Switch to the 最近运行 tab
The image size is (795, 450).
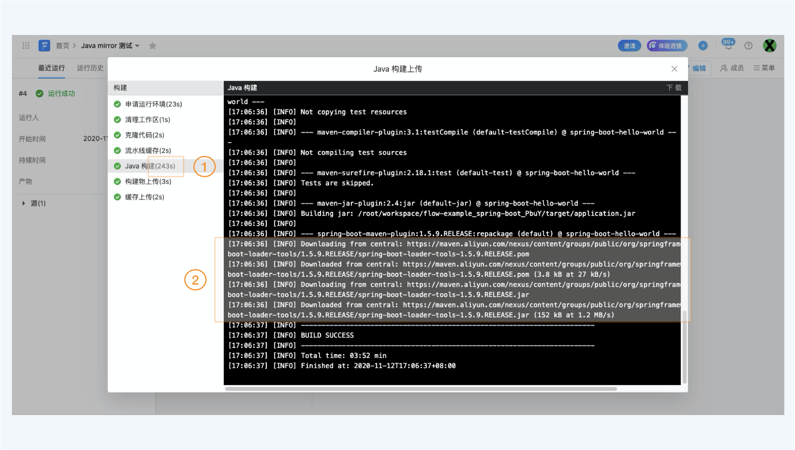51,68
